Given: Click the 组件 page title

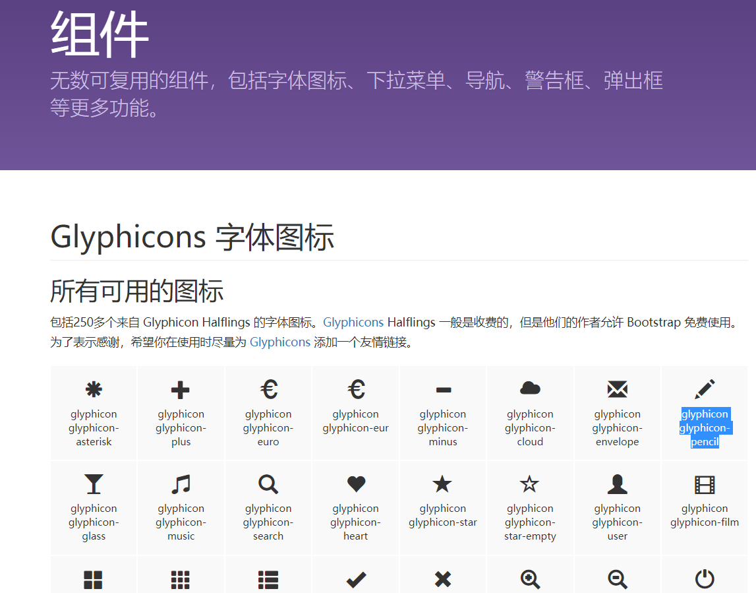Looking at the screenshot, I should click(x=100, y=34).
